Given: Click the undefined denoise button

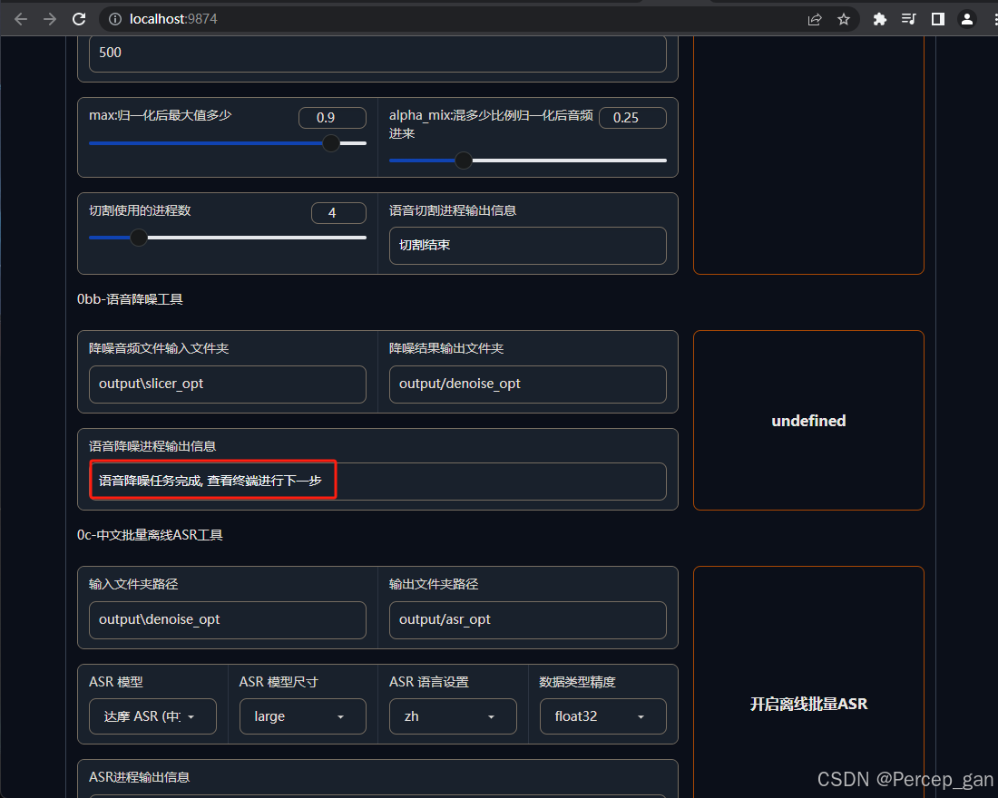Looking at the screenshot, I should [x=808, y=420].
